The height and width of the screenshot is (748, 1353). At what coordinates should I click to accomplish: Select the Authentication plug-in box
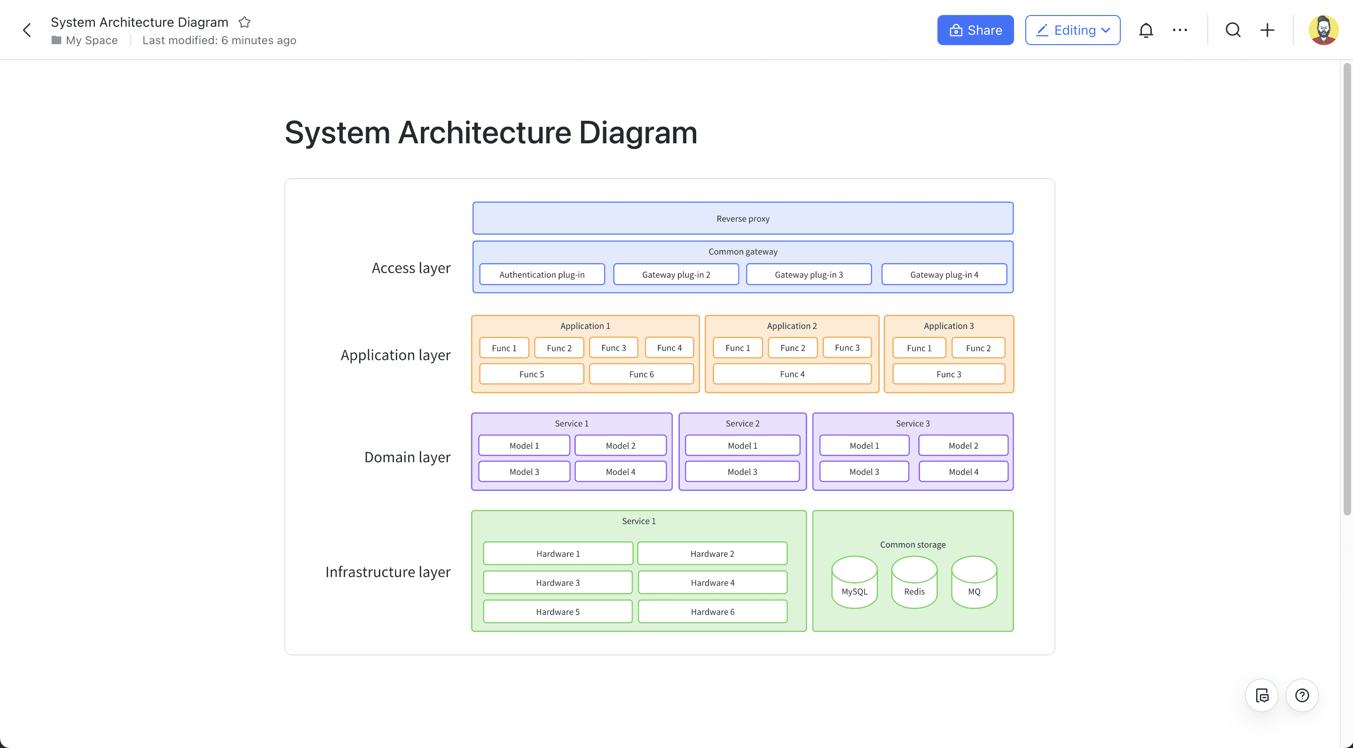click(x=542, y=274)
